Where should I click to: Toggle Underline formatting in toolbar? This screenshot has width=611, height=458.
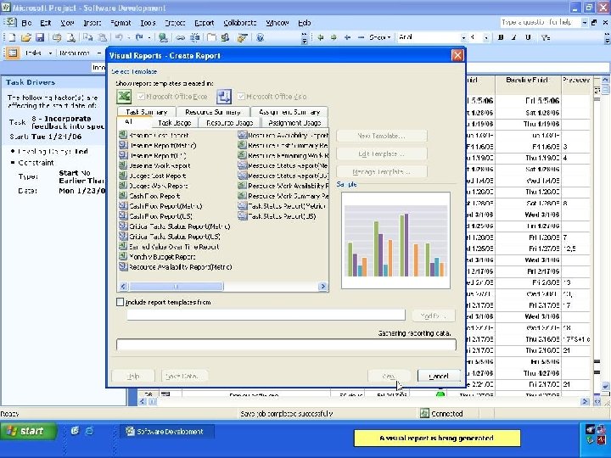click(528, 37)
